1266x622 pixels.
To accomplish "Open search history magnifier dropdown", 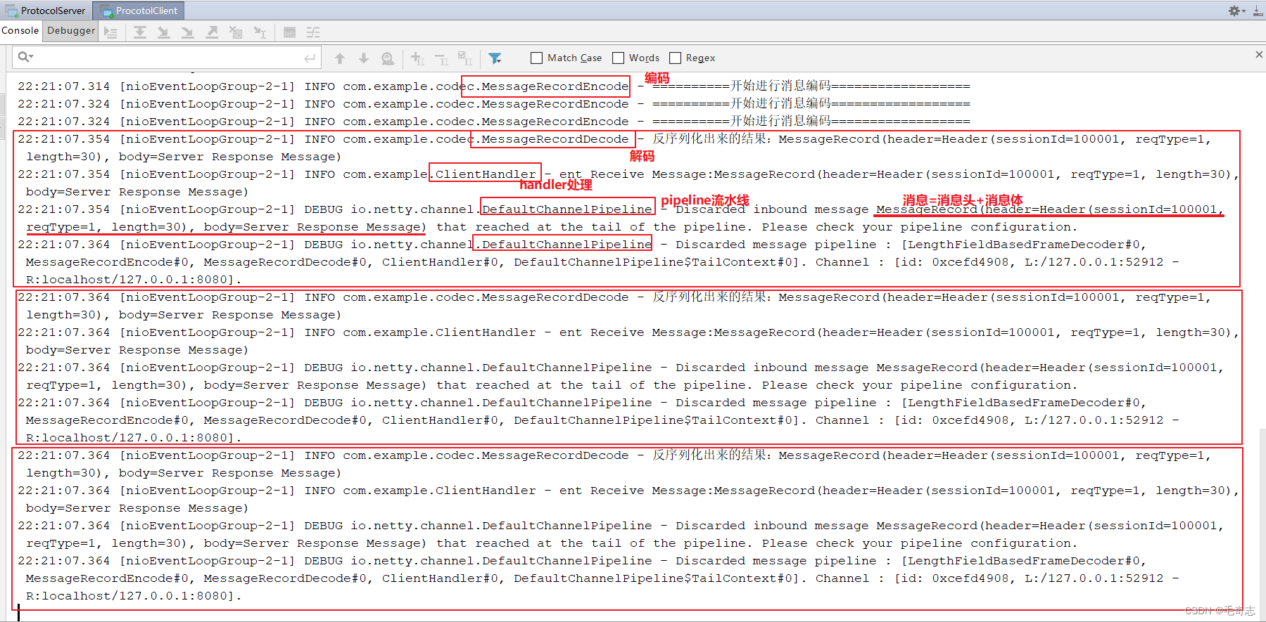I will (25, 57).
